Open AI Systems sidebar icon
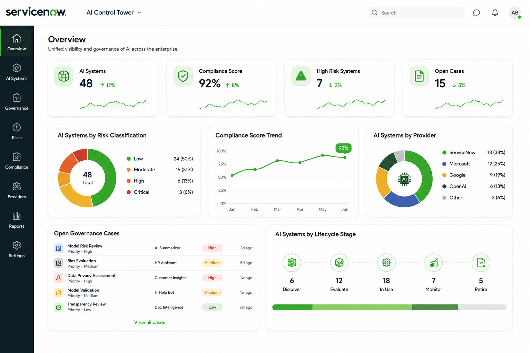The height and width of the screenshot is (353, 530). tap(17, 68)
